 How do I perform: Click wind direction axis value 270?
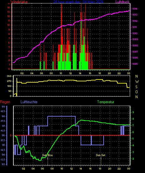(x=9, y=81)
